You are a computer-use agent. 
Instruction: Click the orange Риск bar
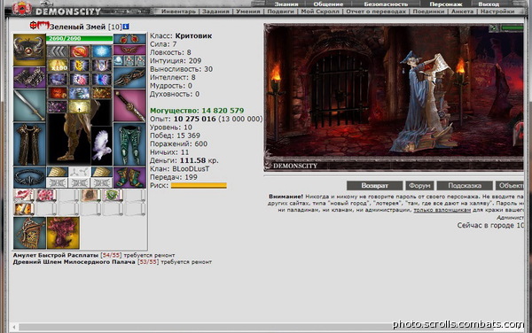tap(199, 186)
